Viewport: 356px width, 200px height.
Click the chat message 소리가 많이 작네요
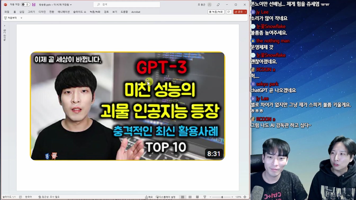(269, 19)
